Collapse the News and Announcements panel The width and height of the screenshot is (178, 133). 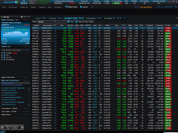[x=29, y=80]
